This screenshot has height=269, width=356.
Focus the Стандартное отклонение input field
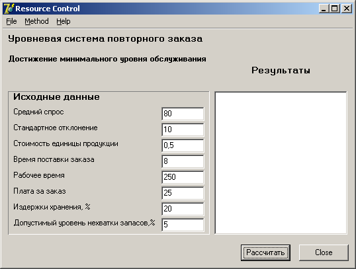click(x=183, y=130)
